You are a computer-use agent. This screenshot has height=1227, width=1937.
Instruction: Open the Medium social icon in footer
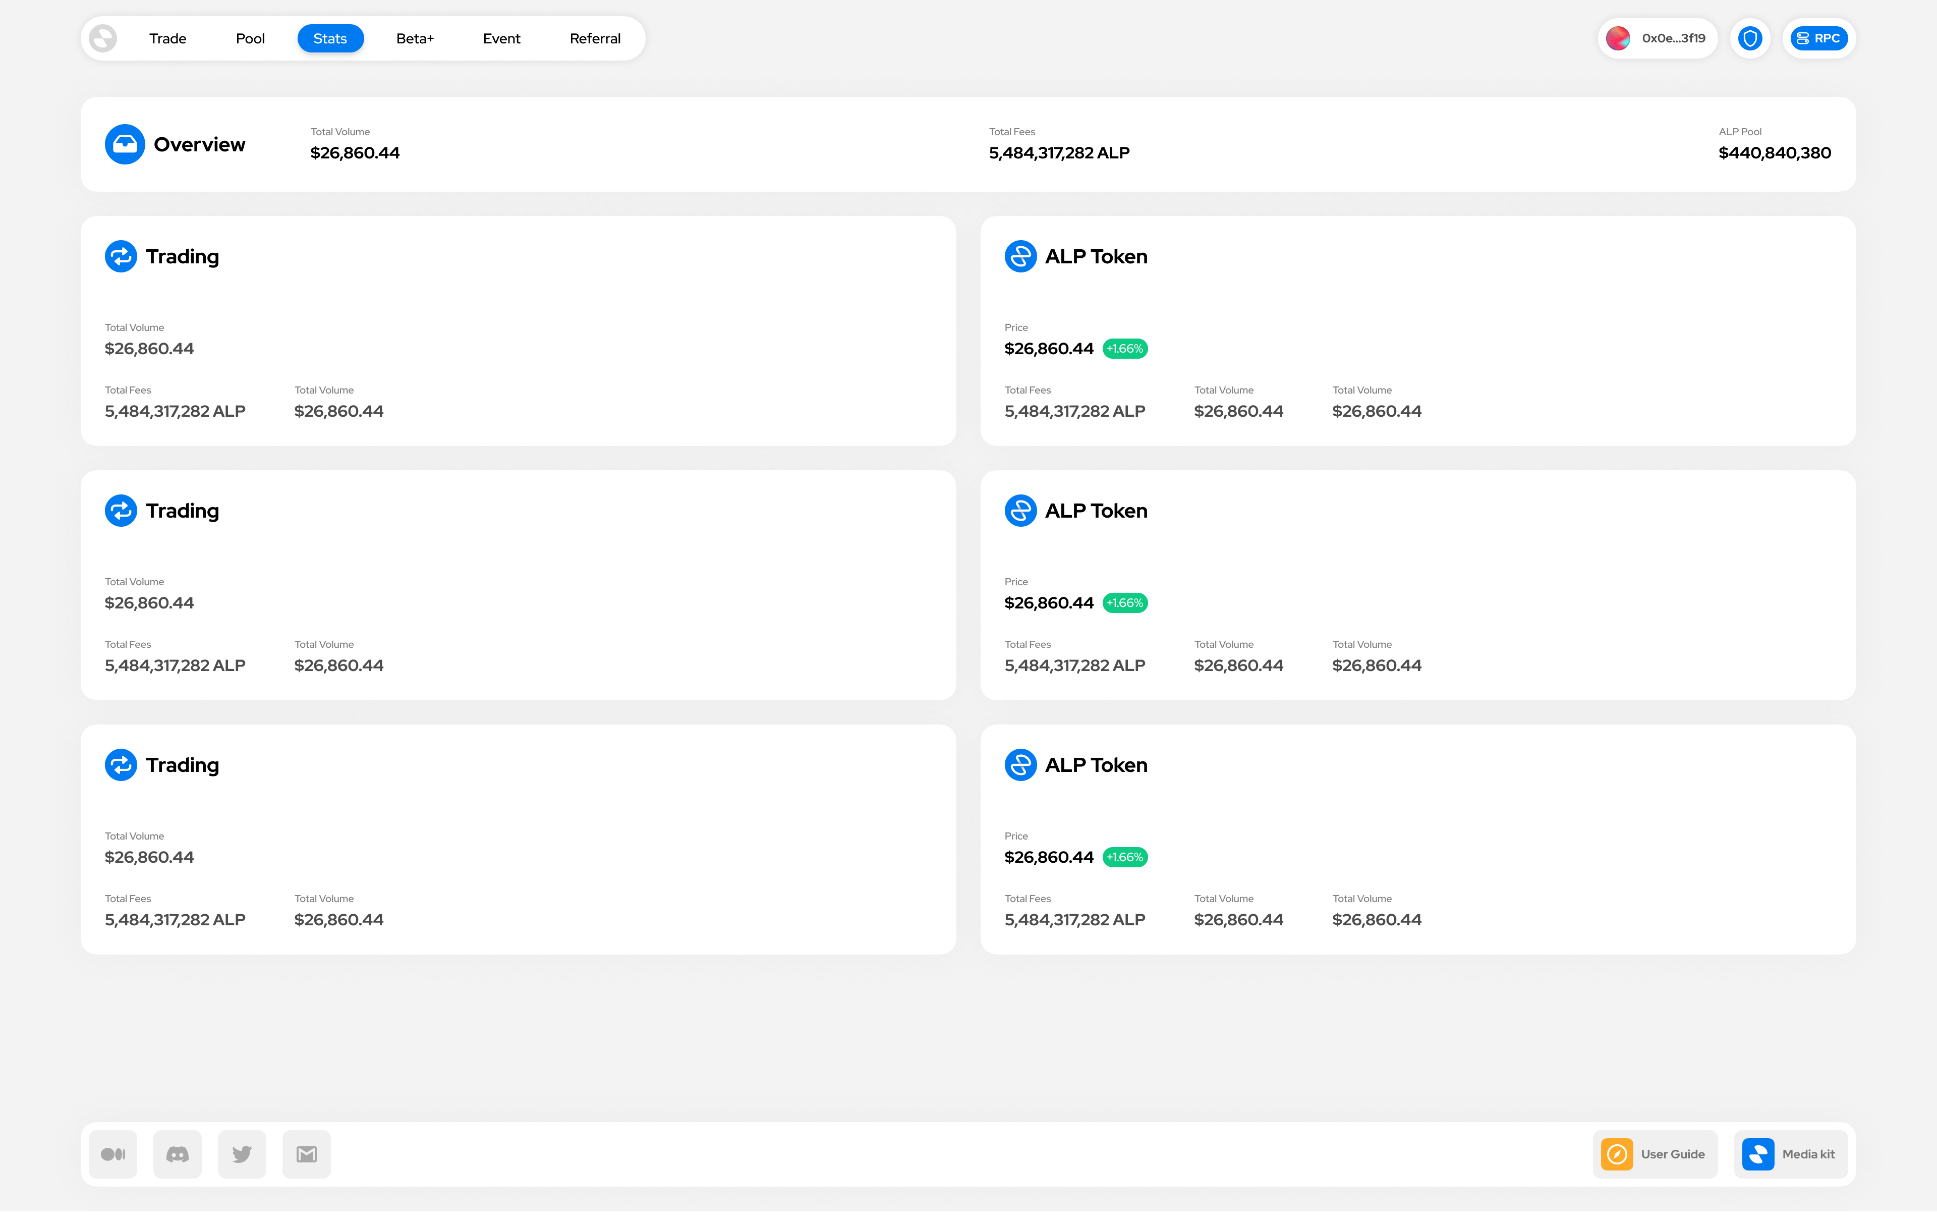113,1154
